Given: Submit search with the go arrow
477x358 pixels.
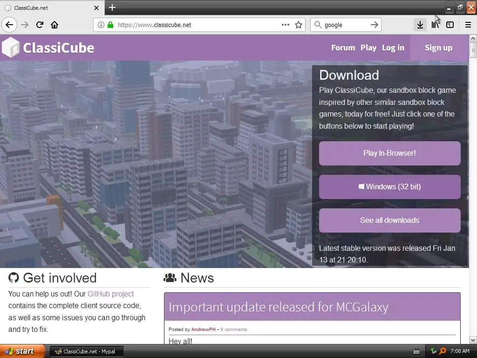Looking at the screenshot, I should point(375,25).
